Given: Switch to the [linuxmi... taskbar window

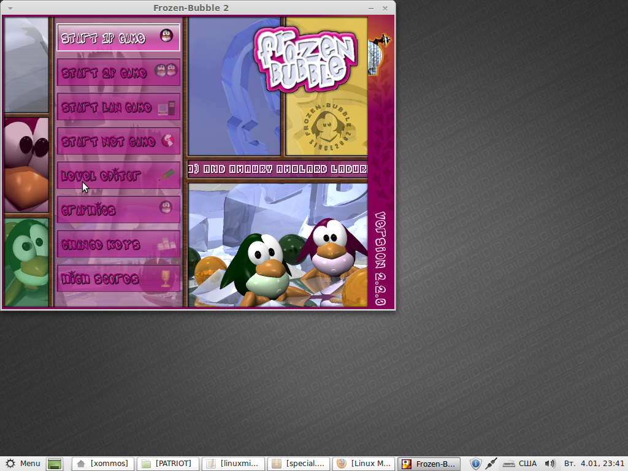Looking at the screenshot, I should 233,464.
